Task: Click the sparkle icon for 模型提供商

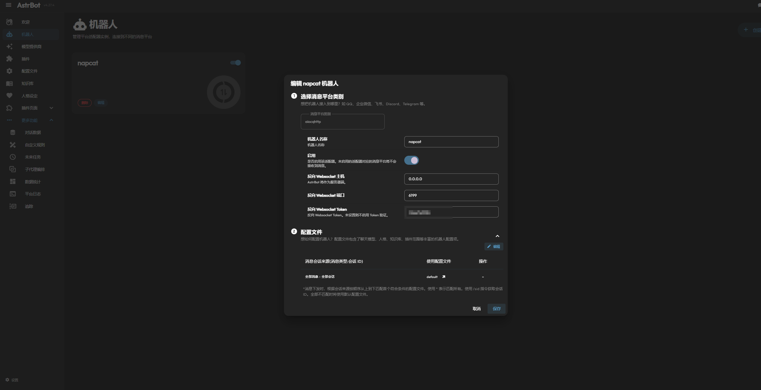Action: [9, 47]
